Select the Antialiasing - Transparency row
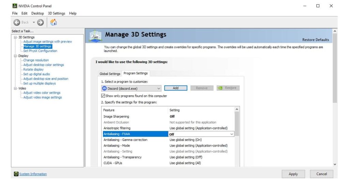The image size is (349, 183). pyautogui.click(x=168, y=157)
